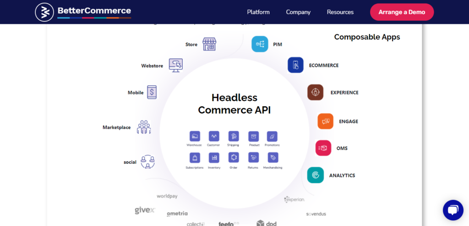Open the Company menu
The height and width of the screenshot is (226, 469).
pyautogui.click(x=298, y=12)
